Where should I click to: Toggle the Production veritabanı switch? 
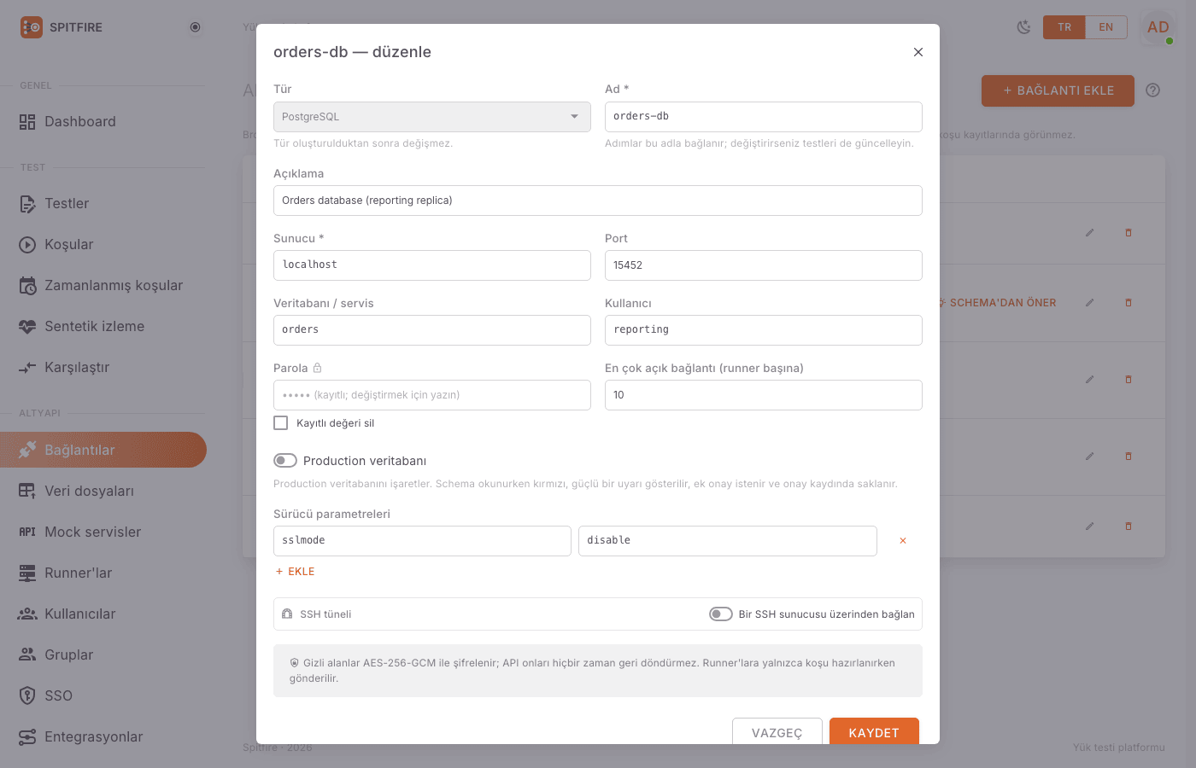click(285, 461)
